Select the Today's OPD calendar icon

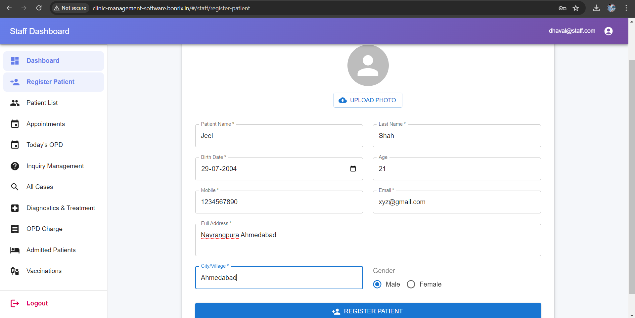coord(15,145)
